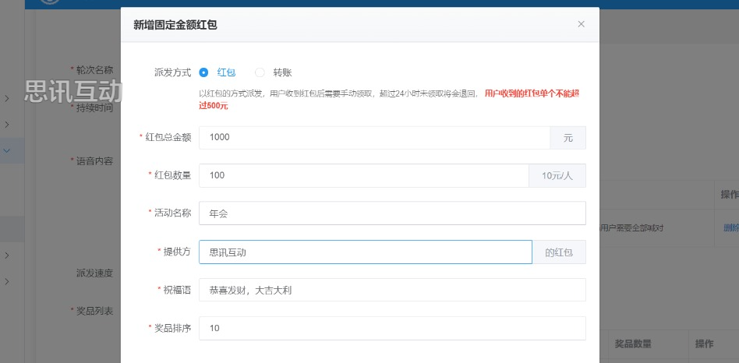Expand the last sidebar chevron menu
The height and width of the screenshot is (363, 739).
pos(7,281)
